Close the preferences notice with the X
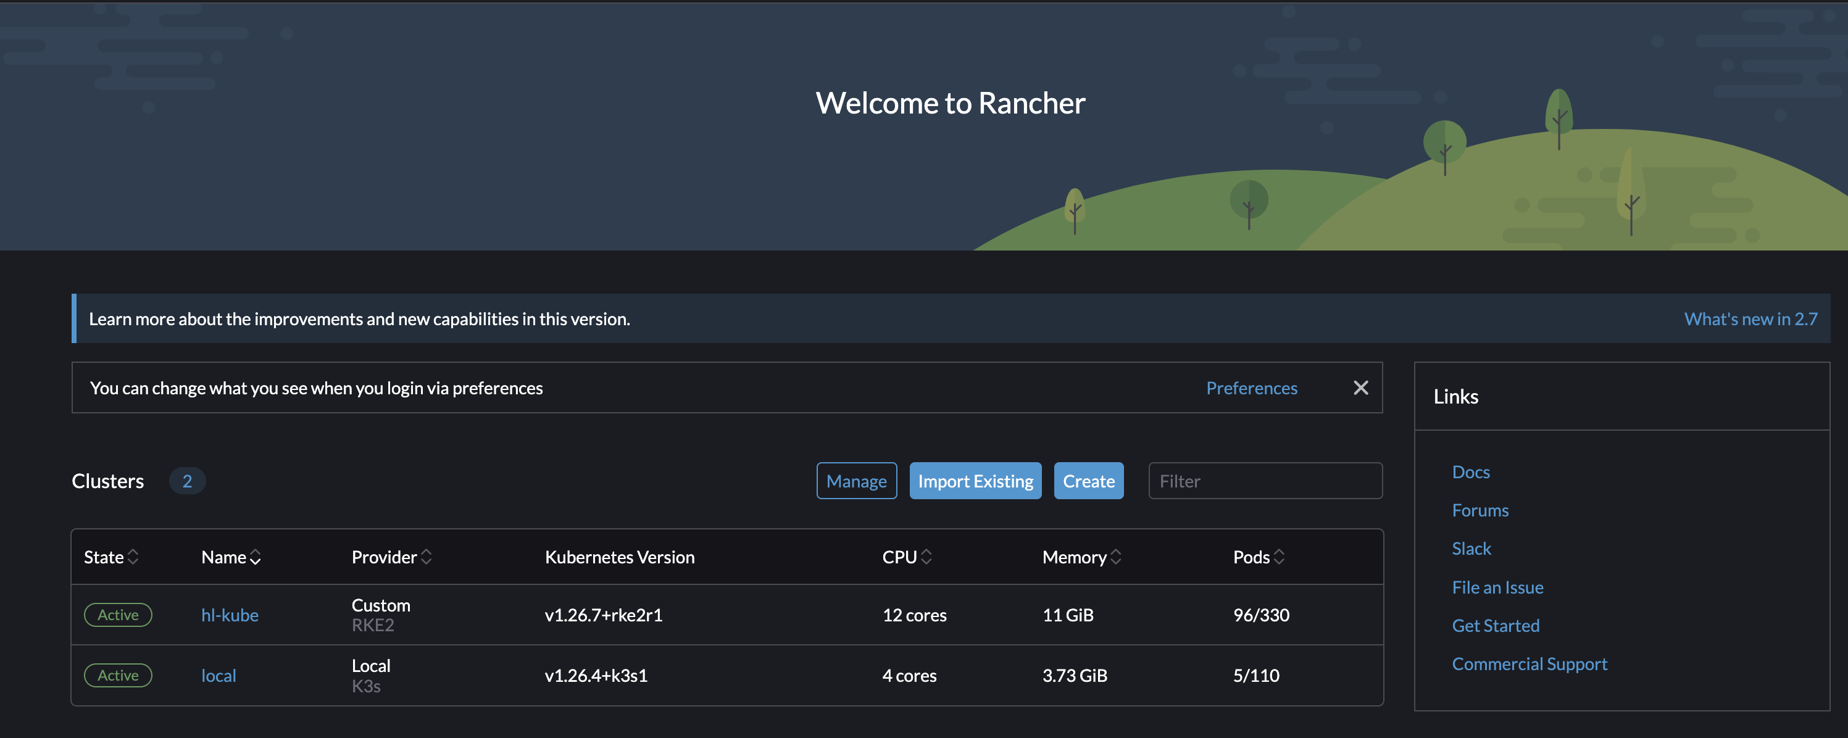The height and width of the screenshot is (738, 1848). [x=1360, y=388]
